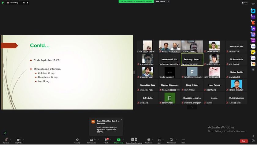Click the red End meeting button
Screen dimensions: 257x153
(244, 141)
